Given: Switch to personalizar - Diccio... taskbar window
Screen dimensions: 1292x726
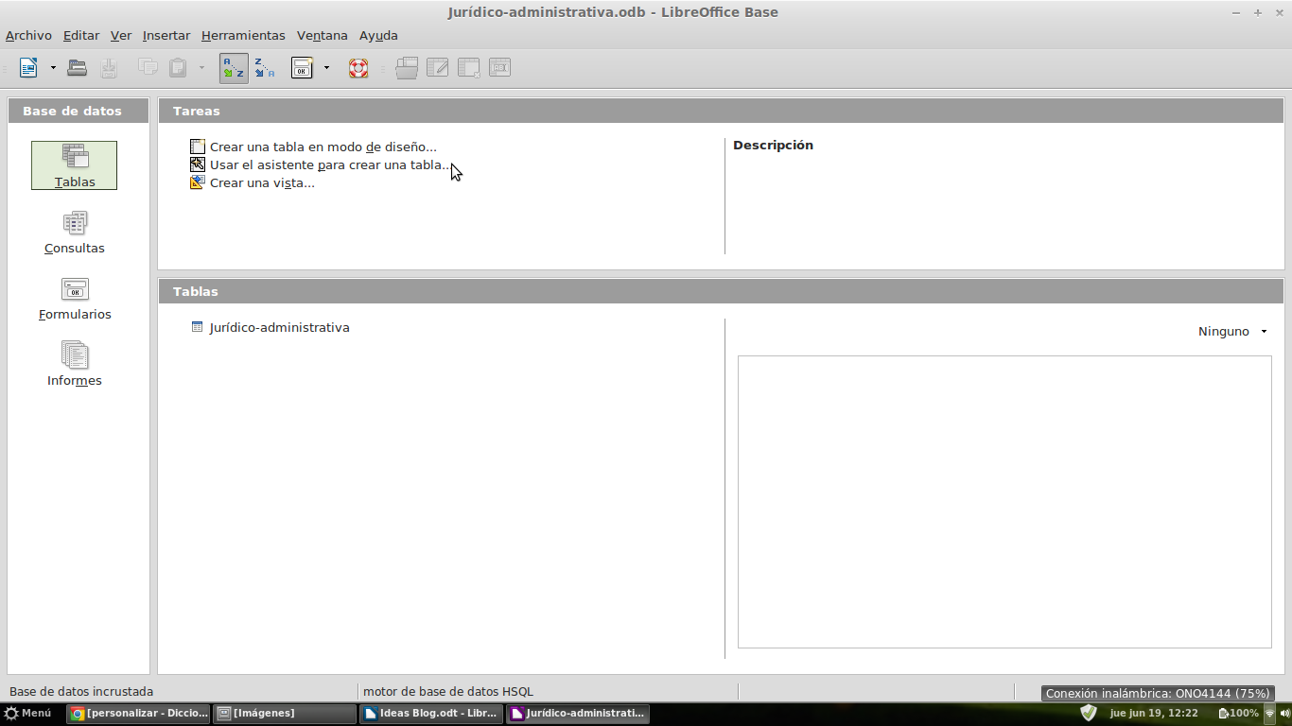Looking at the screenshot, I should (138, 714).
